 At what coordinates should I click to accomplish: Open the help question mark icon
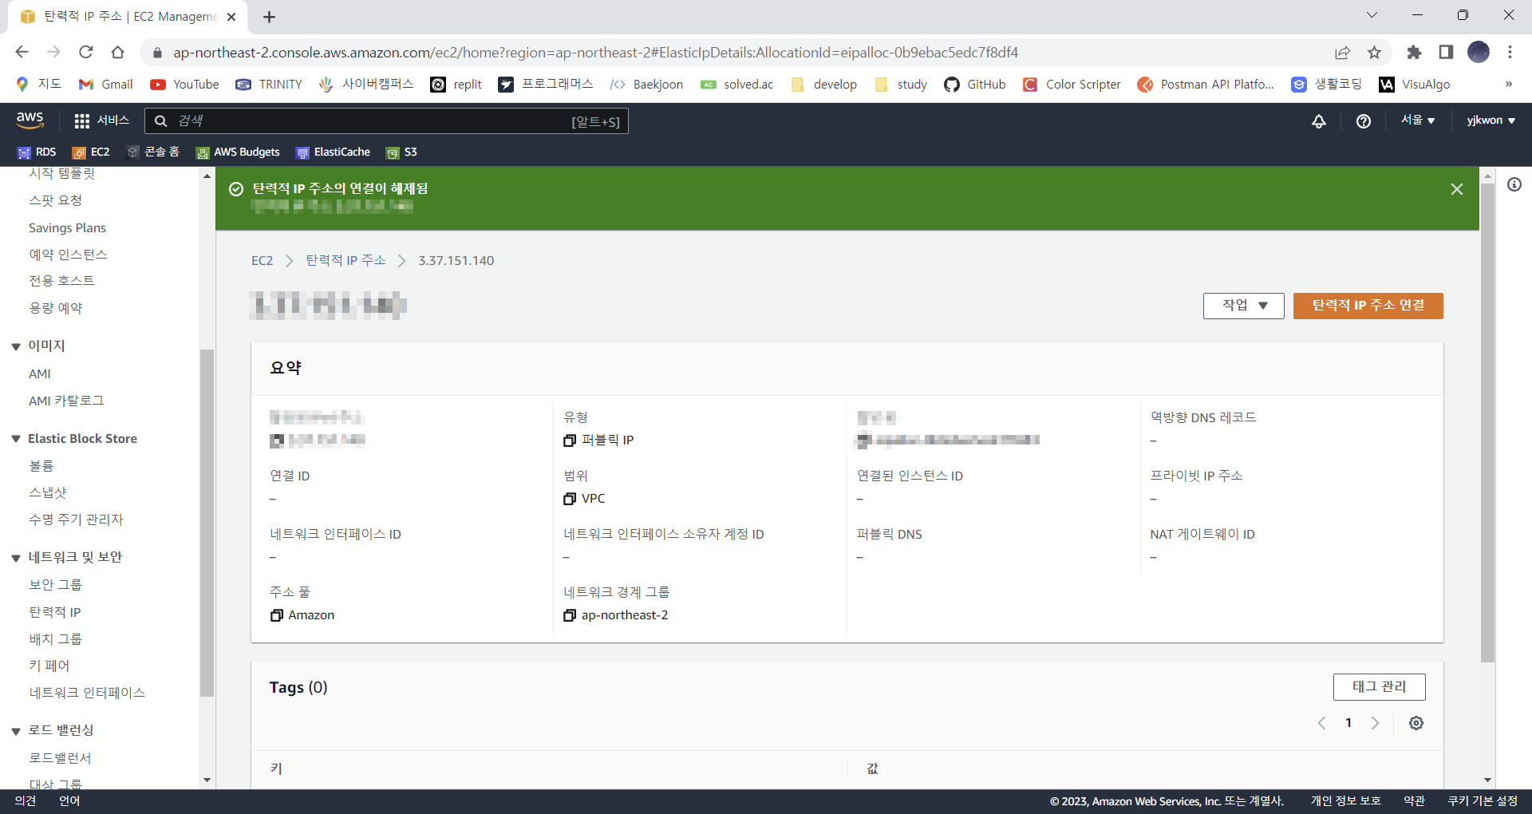coord(1364,121)
